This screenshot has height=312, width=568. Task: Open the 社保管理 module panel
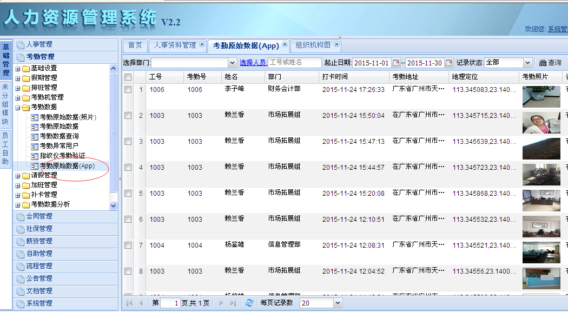tap(65, 229)
